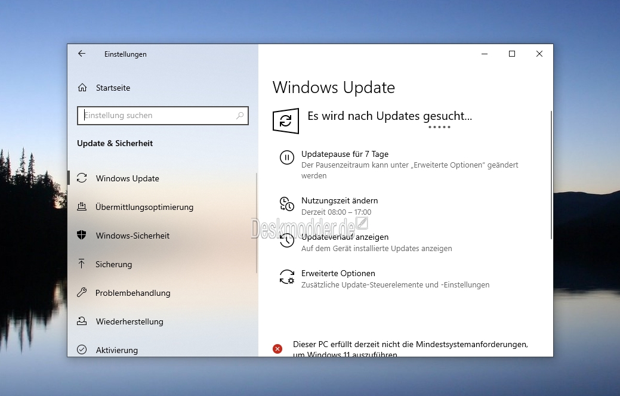Click the gear-sync icon for Erweiterte Optionen
This screenshot has height=396, width=620.
(286, 277)
